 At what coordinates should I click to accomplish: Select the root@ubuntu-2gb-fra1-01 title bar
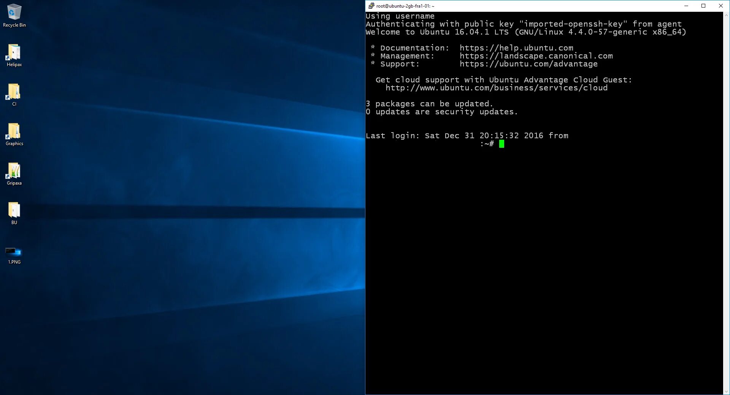[532, 6]
